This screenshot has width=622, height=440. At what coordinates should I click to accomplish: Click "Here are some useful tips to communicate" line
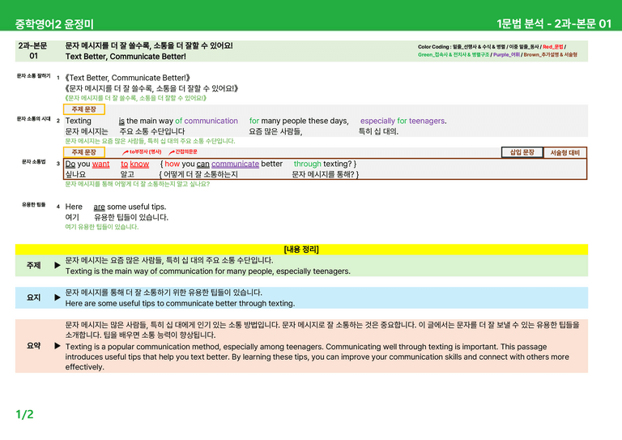[180, 304]
